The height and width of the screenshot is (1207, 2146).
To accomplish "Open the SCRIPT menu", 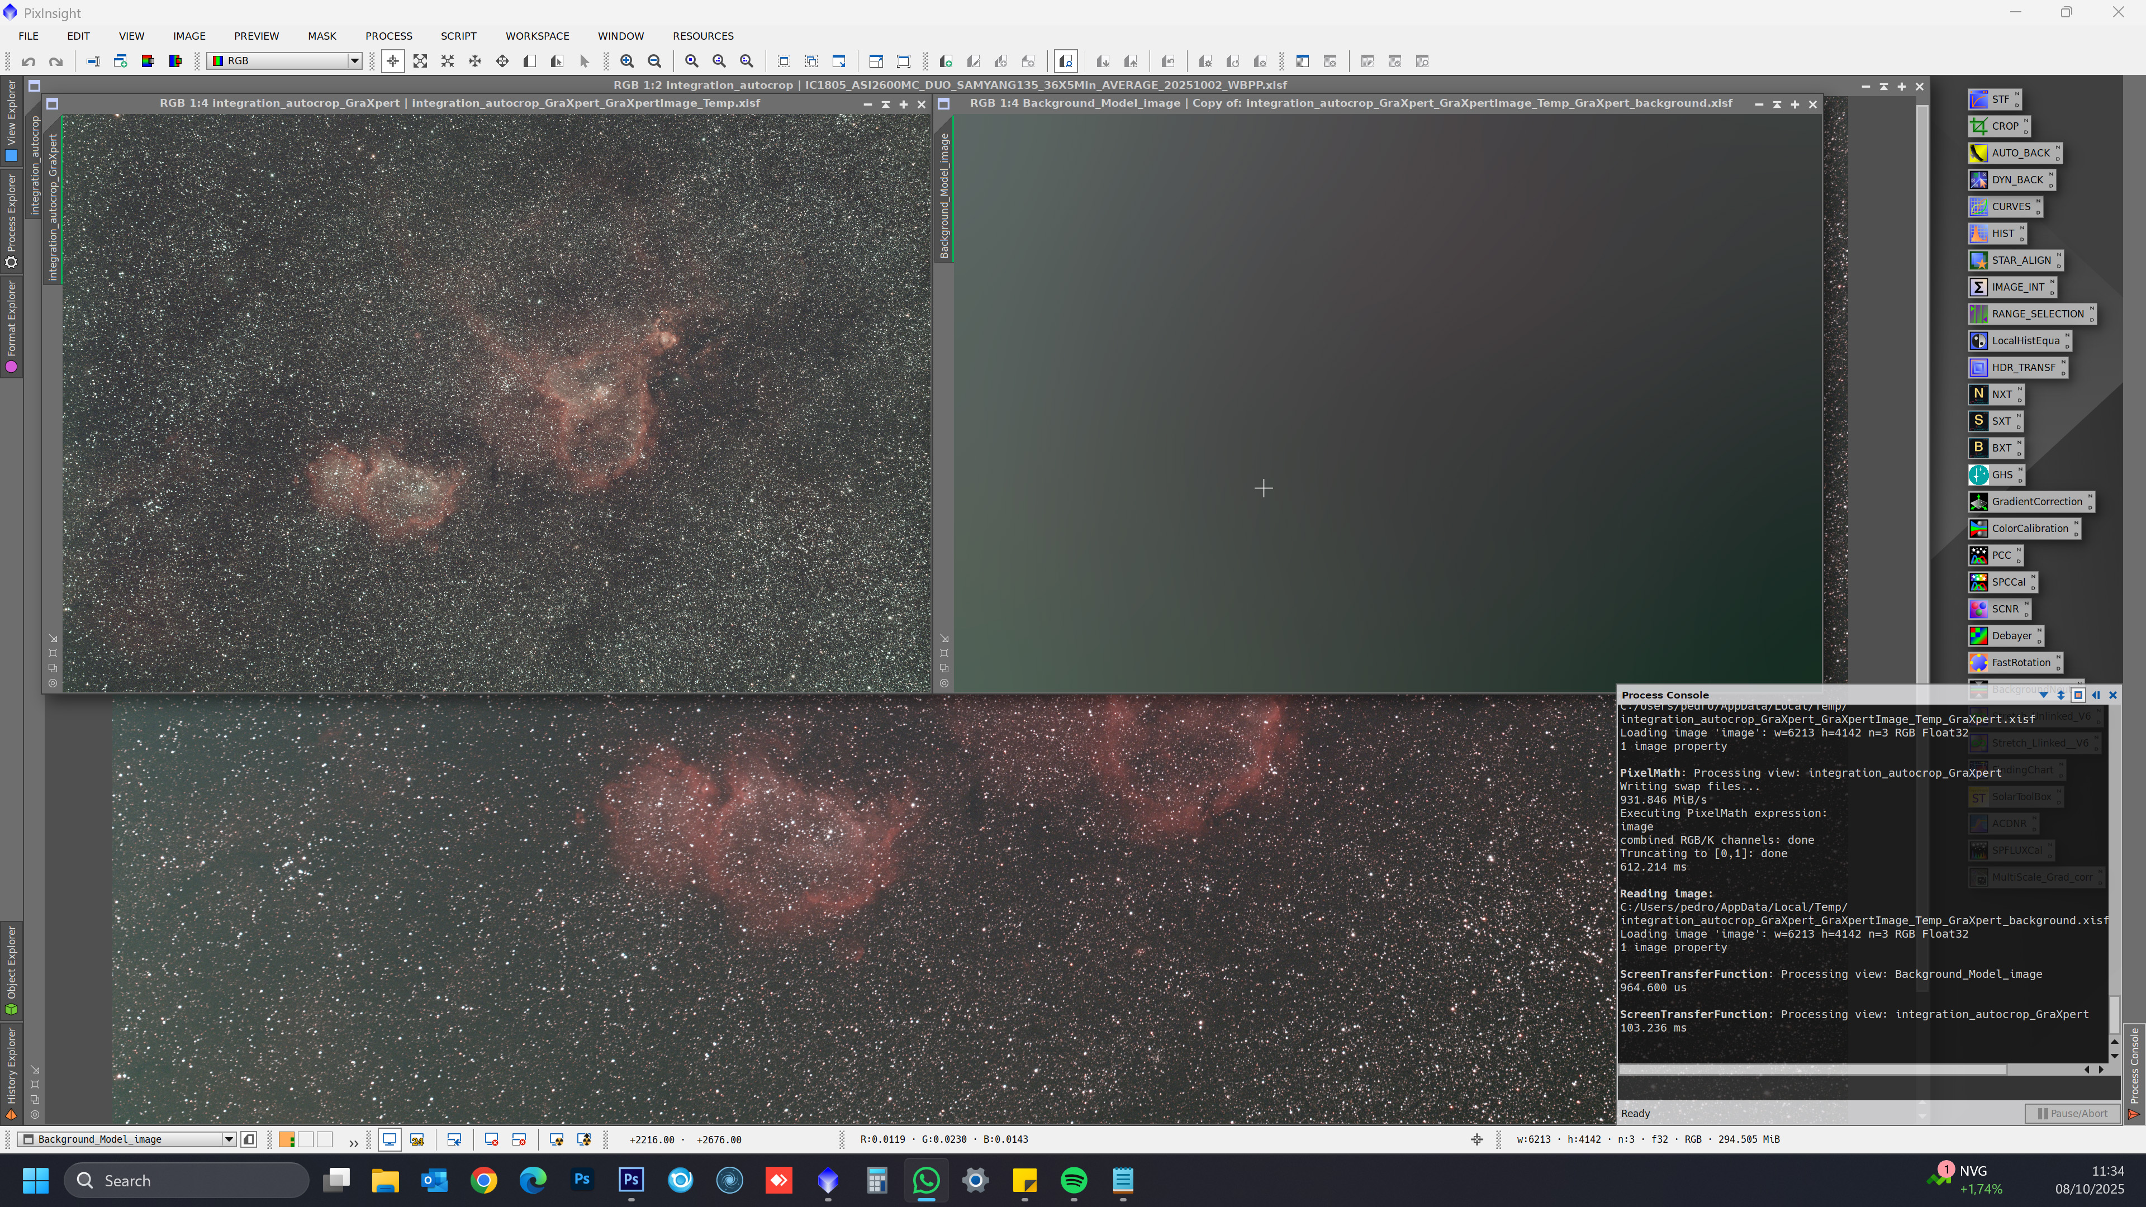I will 458,36.
